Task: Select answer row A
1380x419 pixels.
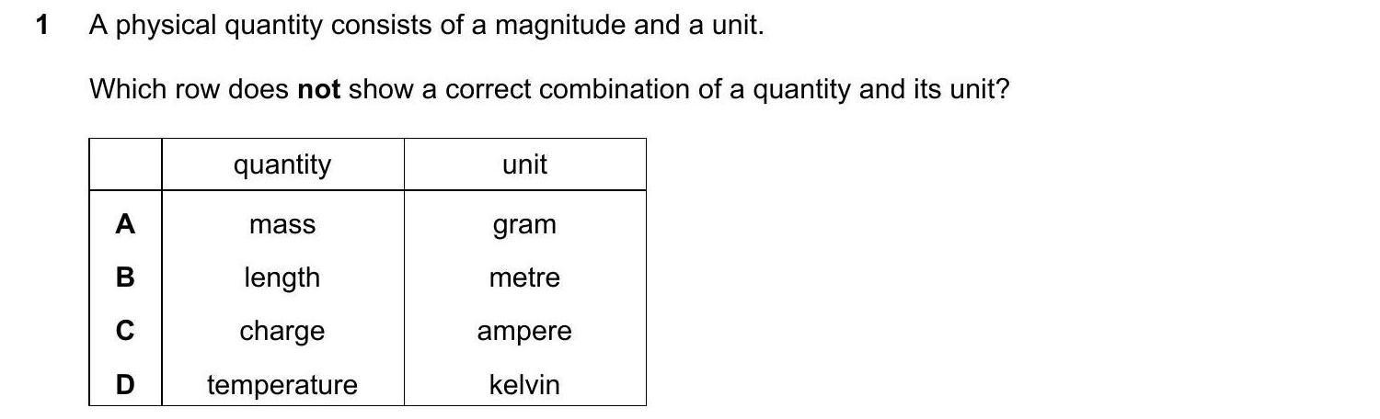Action: [125, 224]
